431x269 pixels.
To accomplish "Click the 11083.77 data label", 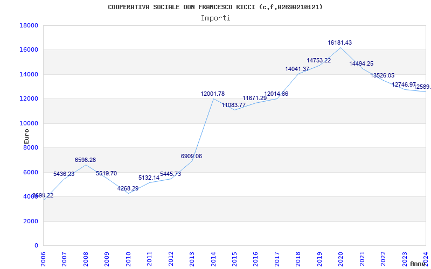I will click(x=234, y=105).
